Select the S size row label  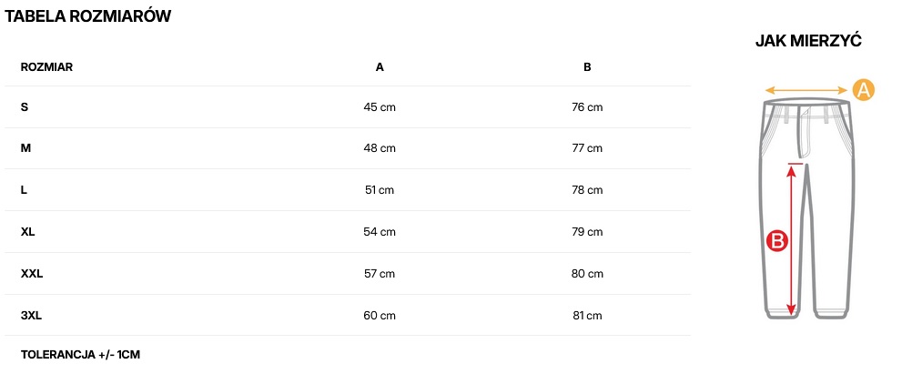[x=25, y=106]
